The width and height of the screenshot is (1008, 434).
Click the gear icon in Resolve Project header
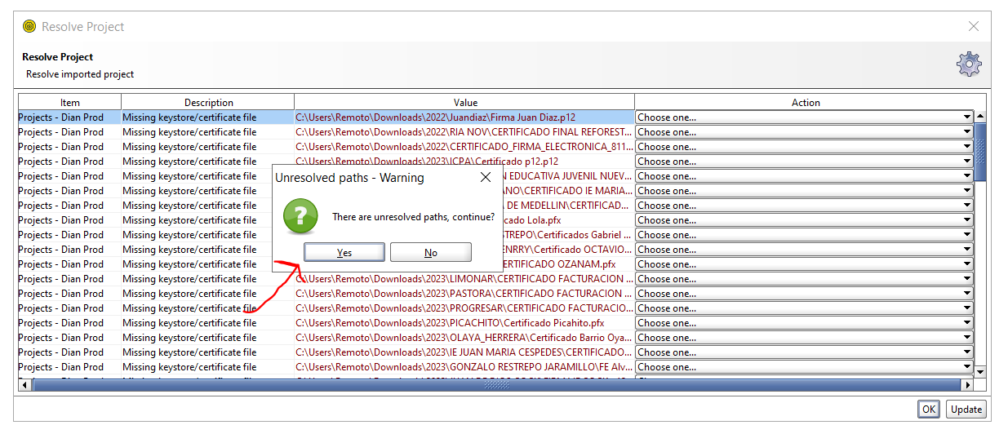point(969,64)
